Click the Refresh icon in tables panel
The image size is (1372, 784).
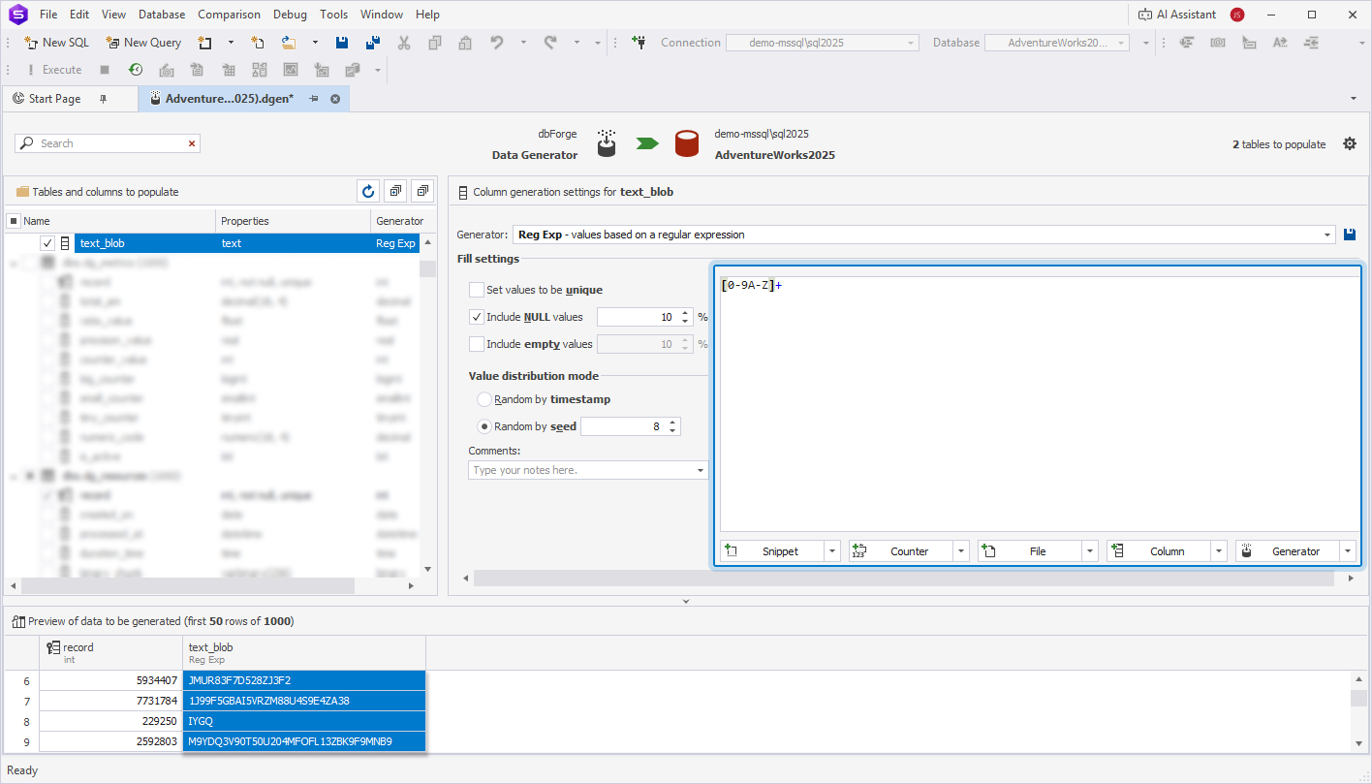368,192
